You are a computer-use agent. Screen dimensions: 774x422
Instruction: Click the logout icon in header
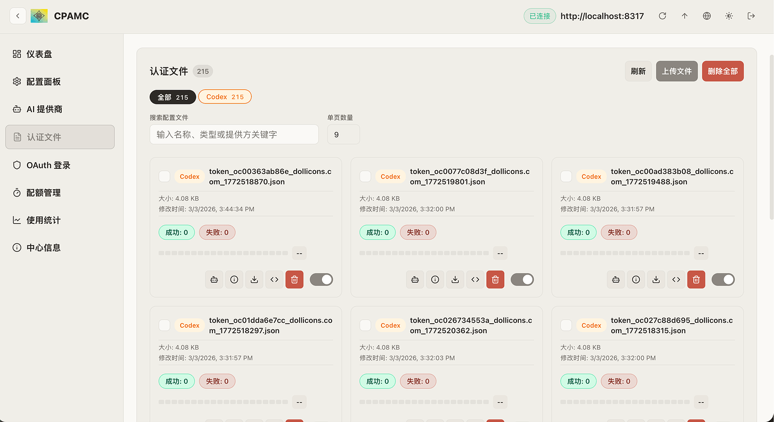752,16
